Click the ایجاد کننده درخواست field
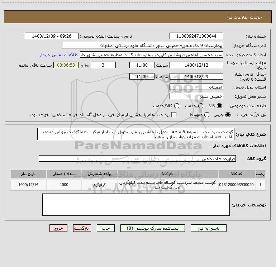This screenshot has height=267, width=276. point(152,55)
